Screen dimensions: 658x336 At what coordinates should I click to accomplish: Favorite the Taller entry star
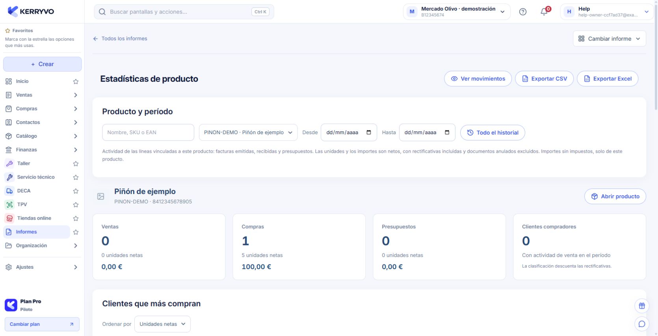(x=76, y=164)
